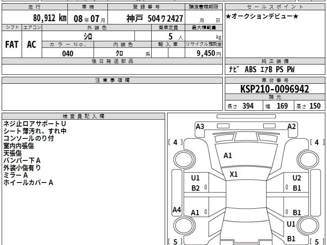Click the registration number 神戸 504 2427

tap(155, 19)
